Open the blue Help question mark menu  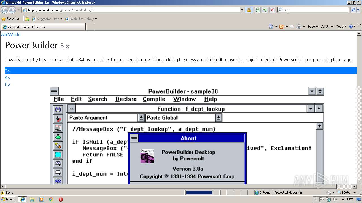[352, 27]
